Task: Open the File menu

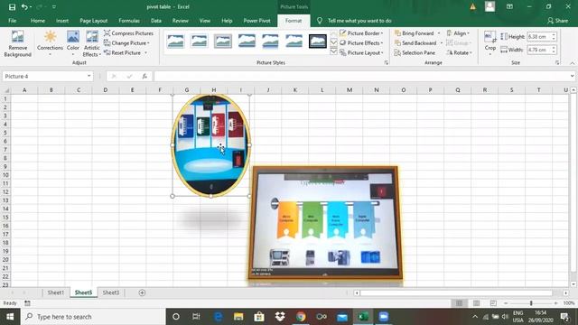Action: coord(12,21)
